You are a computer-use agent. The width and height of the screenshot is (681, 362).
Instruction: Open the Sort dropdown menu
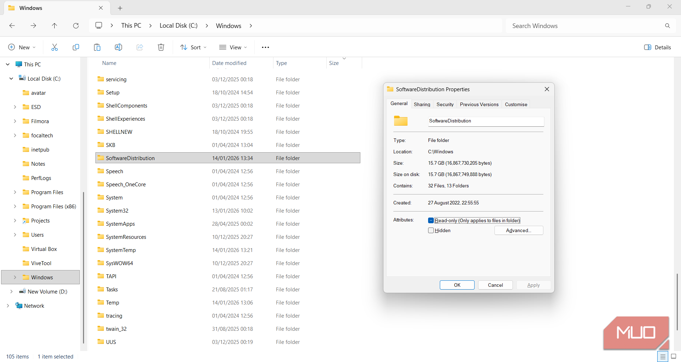(193, 47)
